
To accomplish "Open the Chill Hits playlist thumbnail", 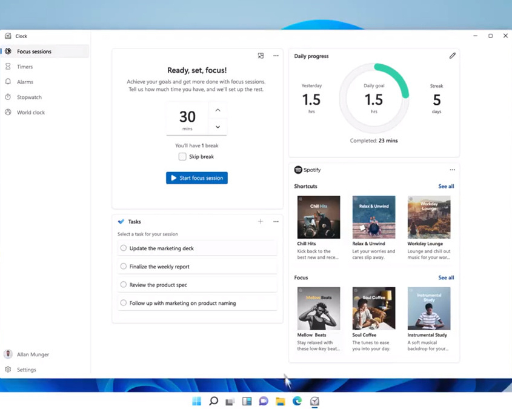I will click(x=319, y=217).
